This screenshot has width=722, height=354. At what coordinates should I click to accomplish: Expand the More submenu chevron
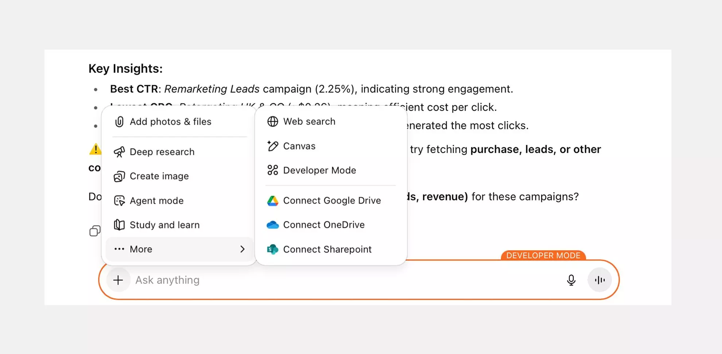(242, 249)
